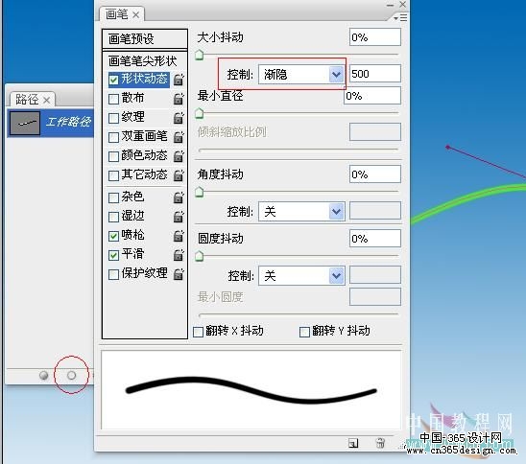Expand the roundness jitter 控制 dropdown
This screenshot has width=526, height=464.
tap(301, 276)
